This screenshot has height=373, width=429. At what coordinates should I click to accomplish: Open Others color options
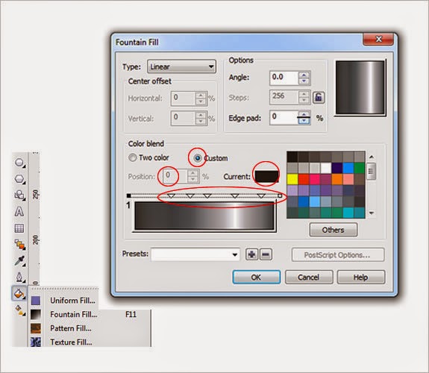point(334,230)
